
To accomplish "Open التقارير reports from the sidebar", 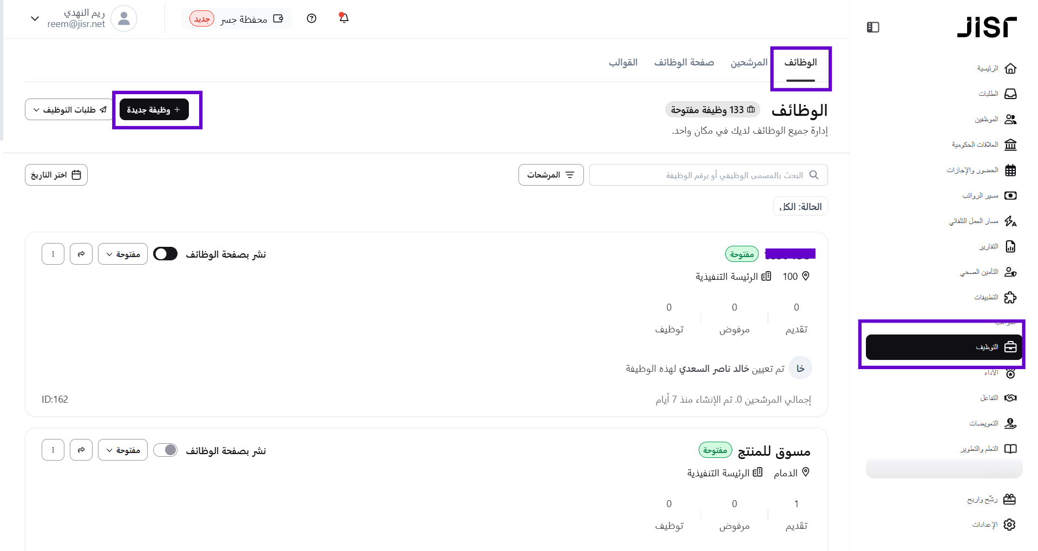I will [997, 247].
